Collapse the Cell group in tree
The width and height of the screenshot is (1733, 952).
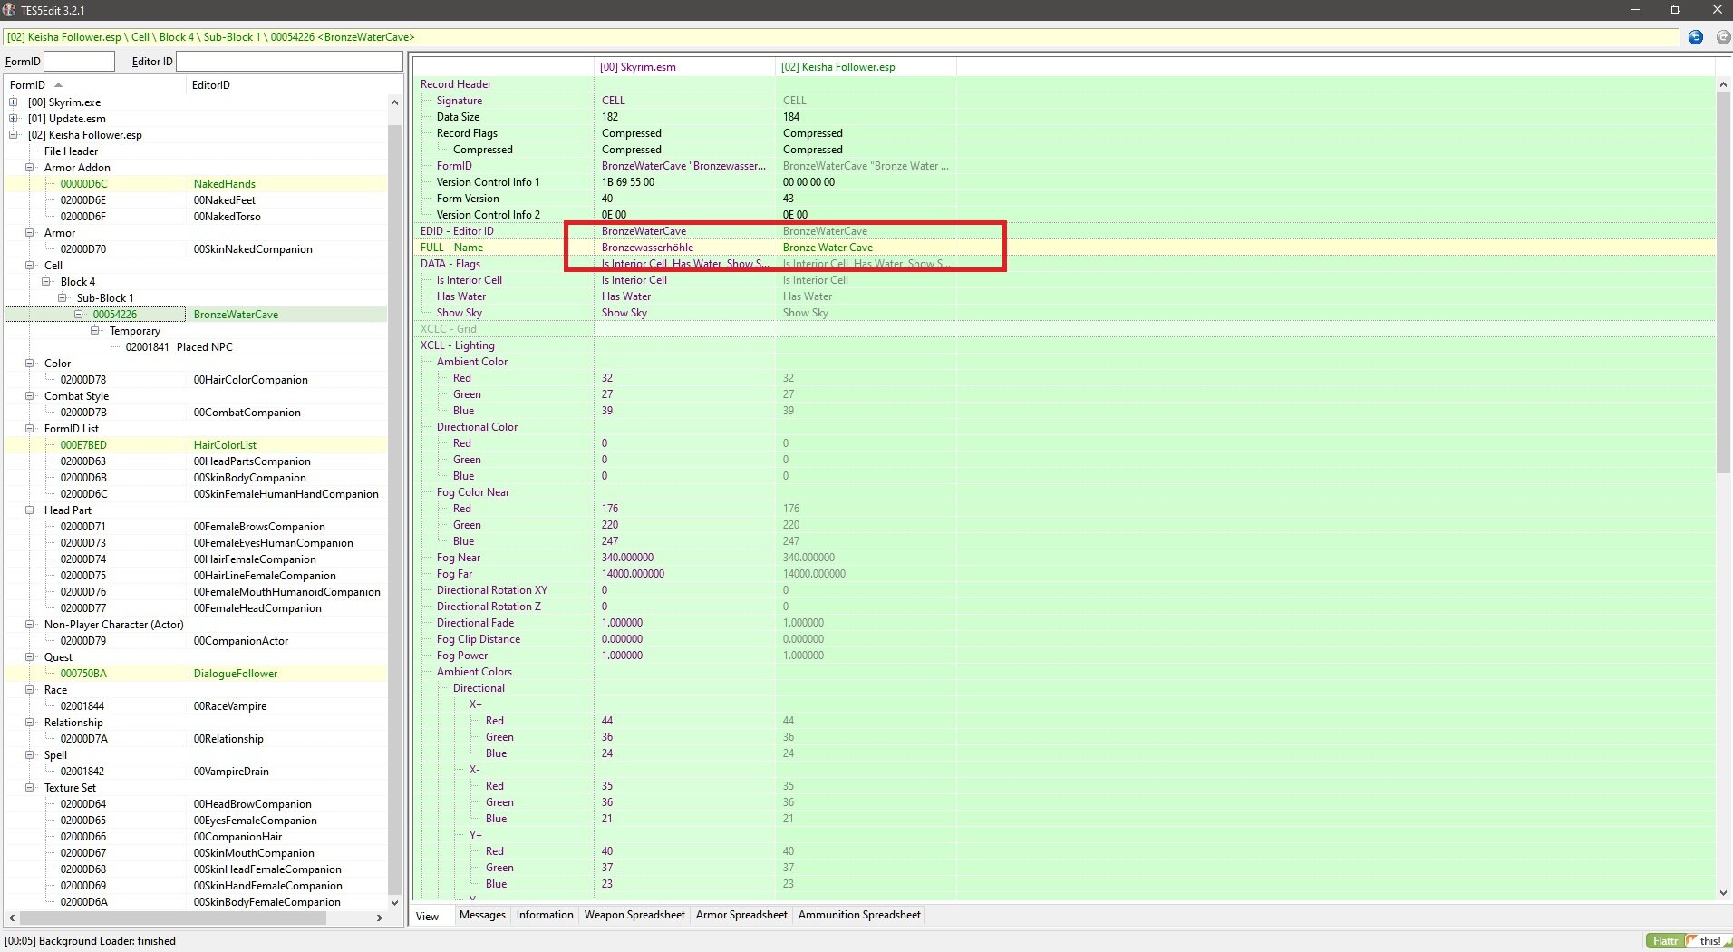coord(30,266)
